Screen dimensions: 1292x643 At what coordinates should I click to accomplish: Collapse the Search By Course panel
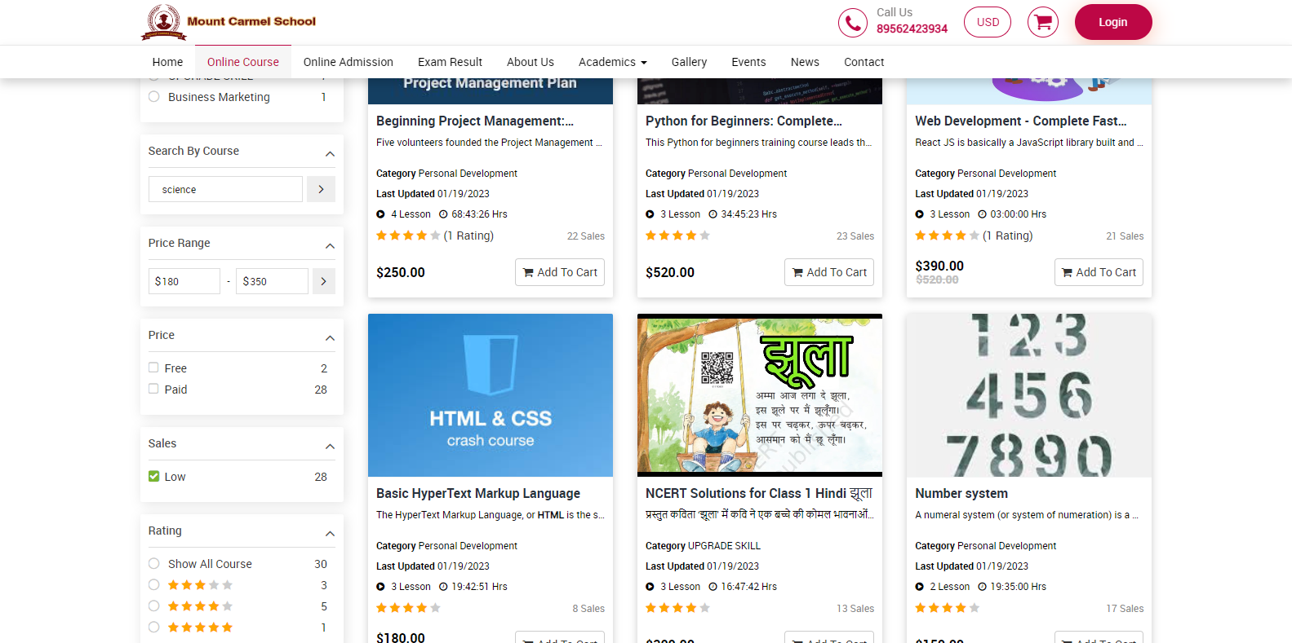coord(330,153)
